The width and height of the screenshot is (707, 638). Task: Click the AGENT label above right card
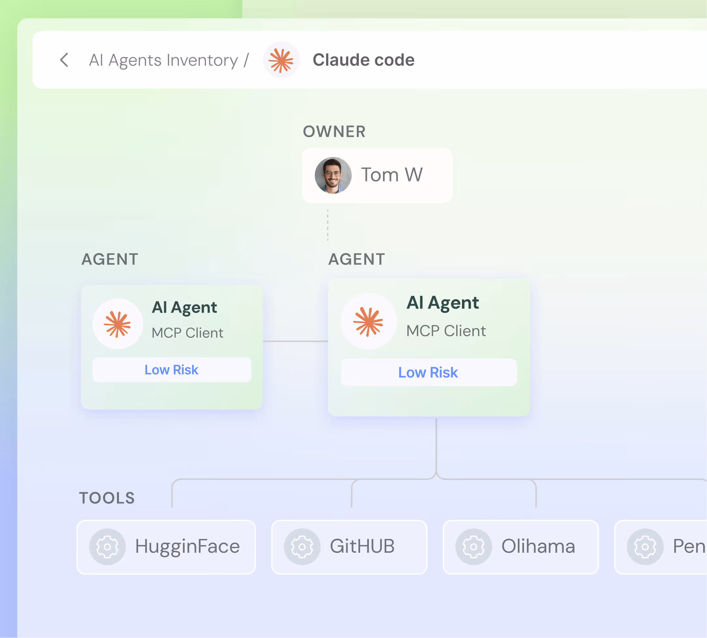[x=357, y=260]
